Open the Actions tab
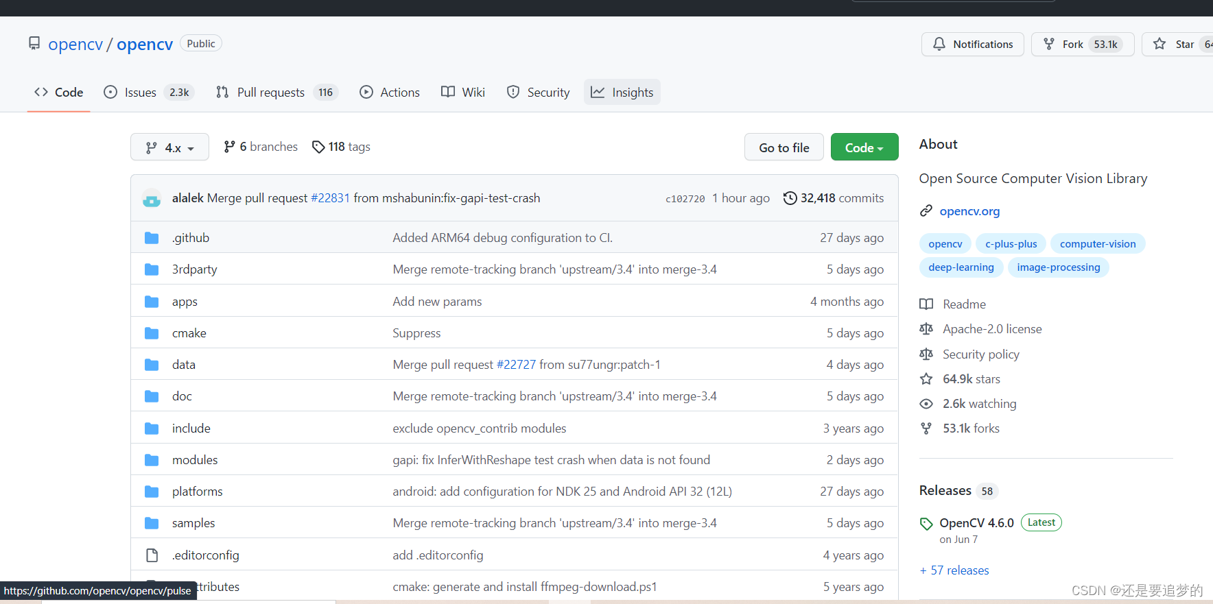Viewport: 1213px width, 604px height. click(390, 93)
